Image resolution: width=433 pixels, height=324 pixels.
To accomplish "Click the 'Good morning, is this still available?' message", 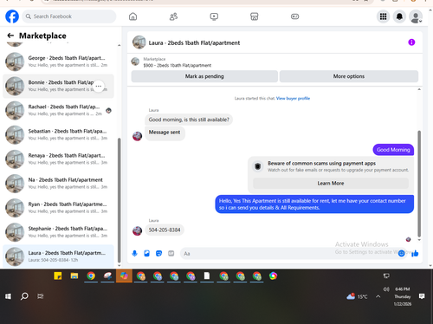I will (x=189, y=120).
